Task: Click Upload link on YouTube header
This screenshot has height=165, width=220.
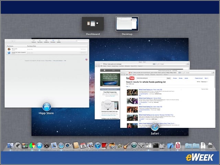Action: 186,78
